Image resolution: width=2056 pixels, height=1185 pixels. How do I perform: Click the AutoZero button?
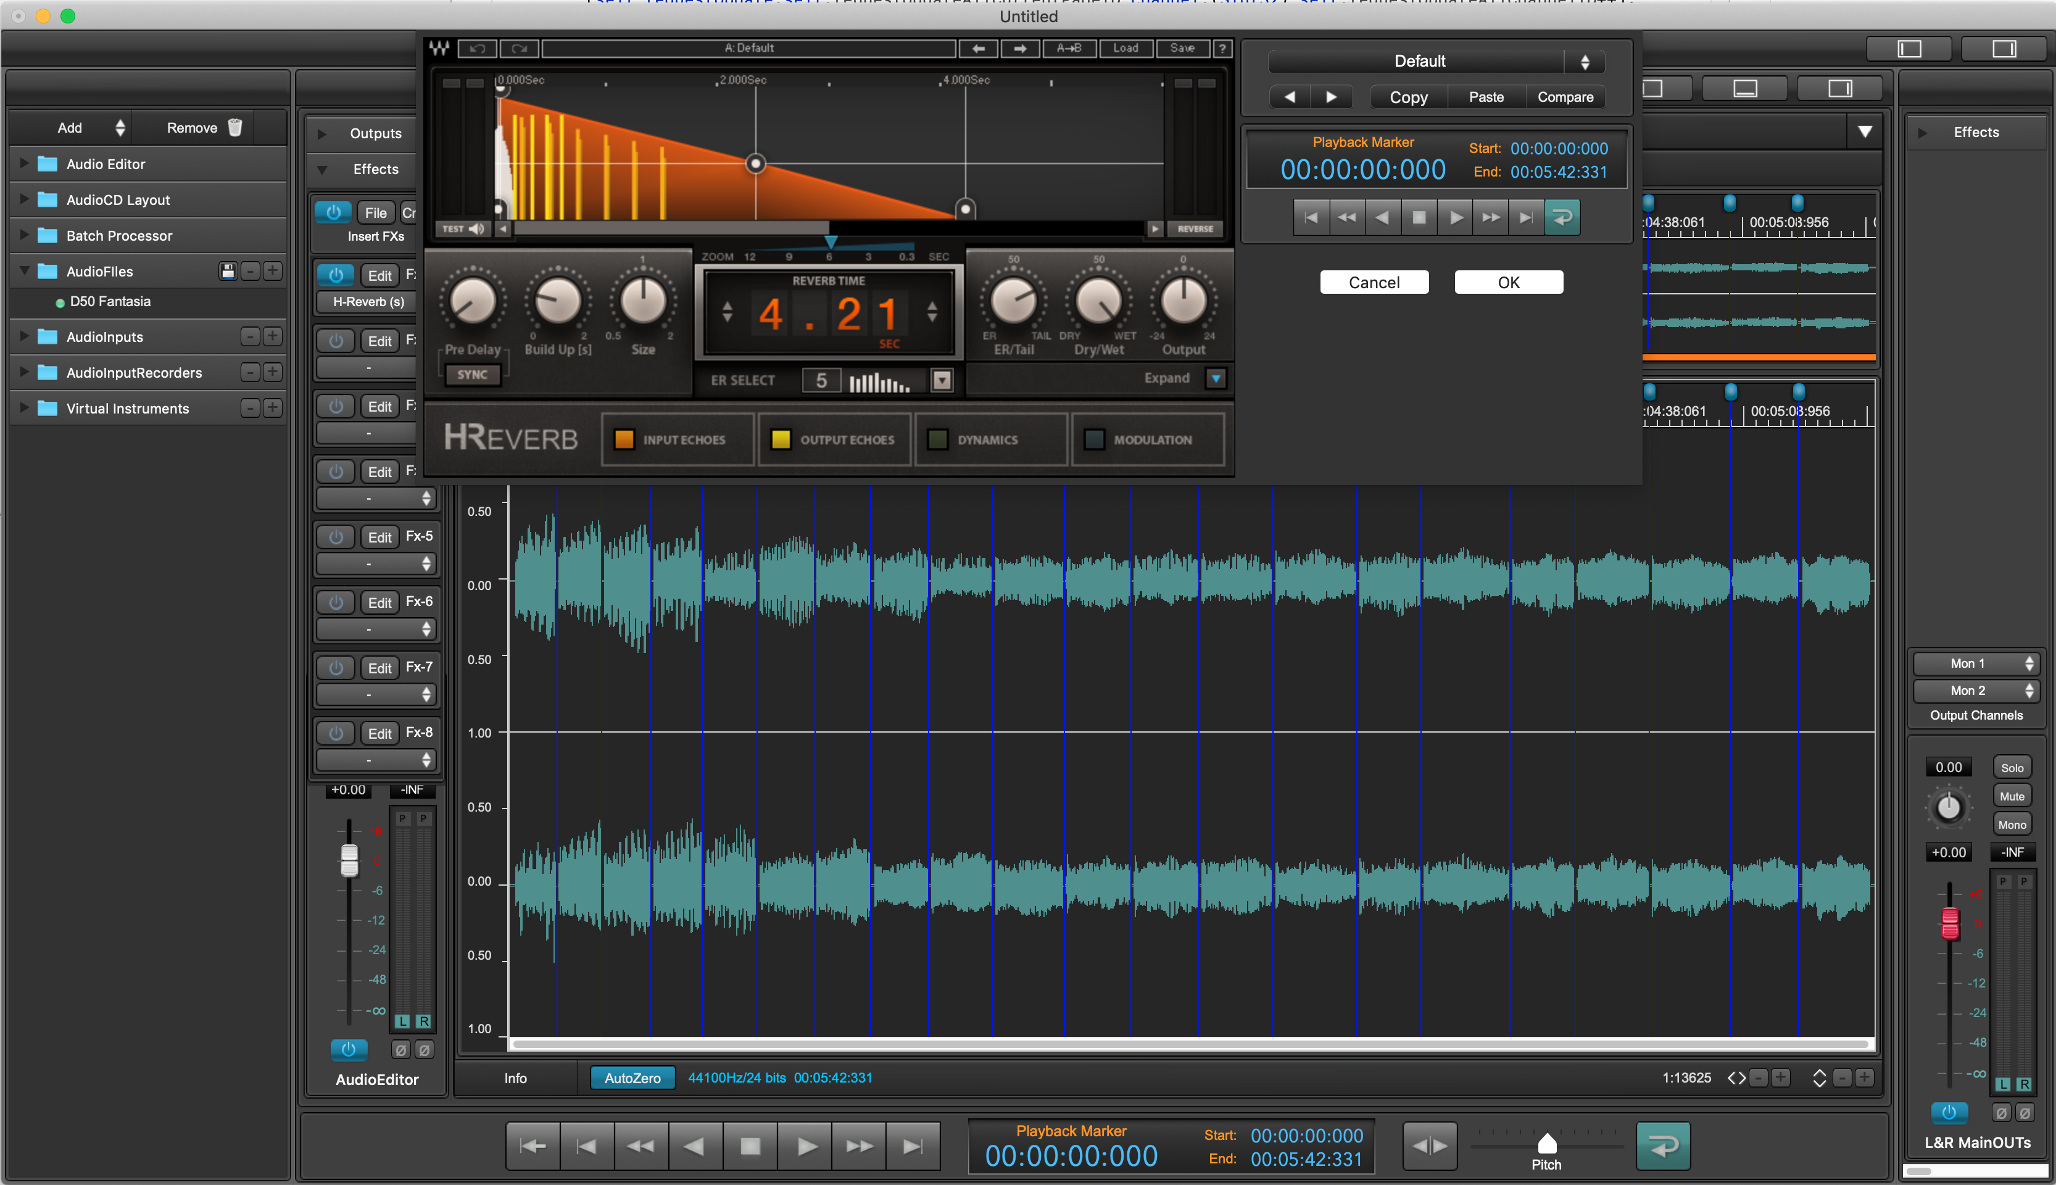[x=632, y=1078]
